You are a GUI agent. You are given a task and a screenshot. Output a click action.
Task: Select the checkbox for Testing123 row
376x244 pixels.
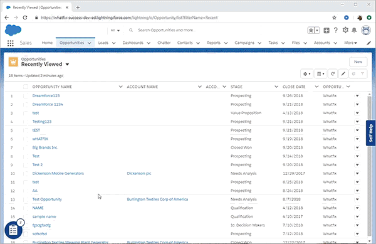point(26,122)
